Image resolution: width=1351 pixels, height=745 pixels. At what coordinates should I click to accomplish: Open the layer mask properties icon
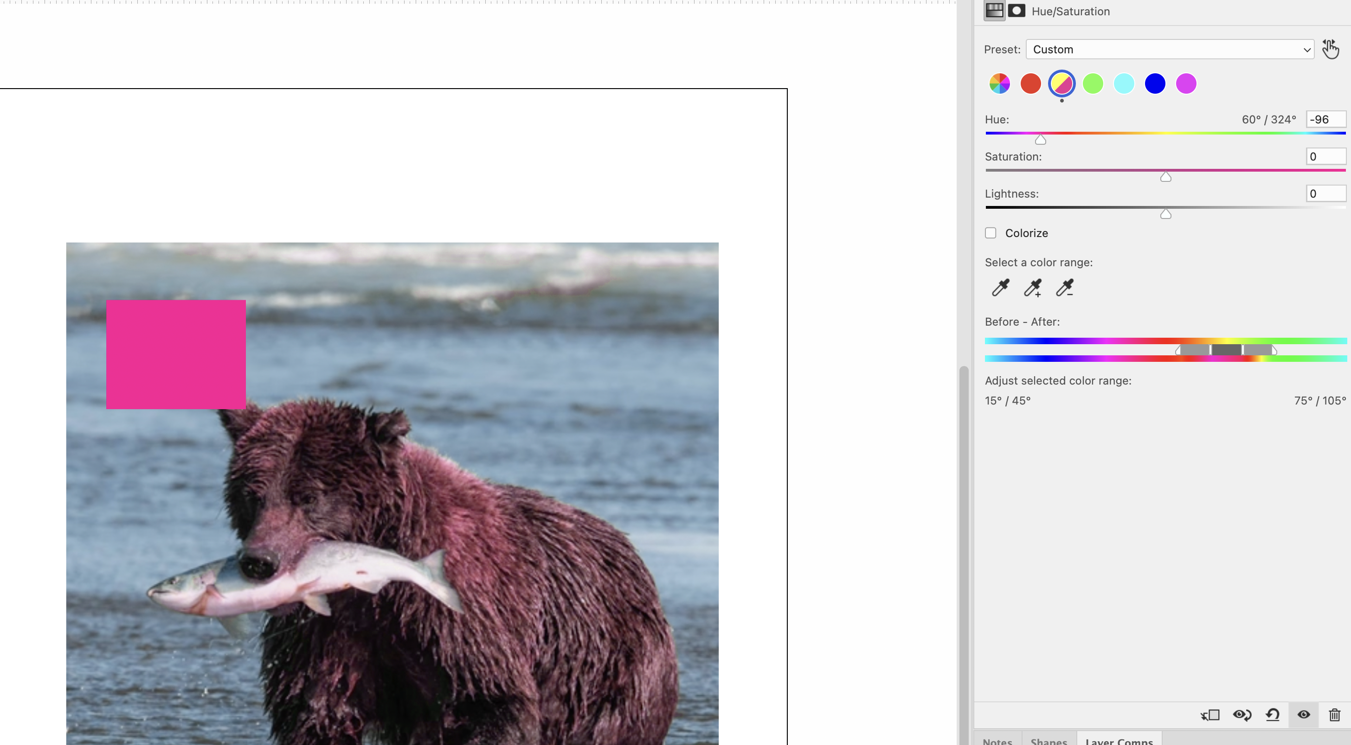pos(1016,11)
